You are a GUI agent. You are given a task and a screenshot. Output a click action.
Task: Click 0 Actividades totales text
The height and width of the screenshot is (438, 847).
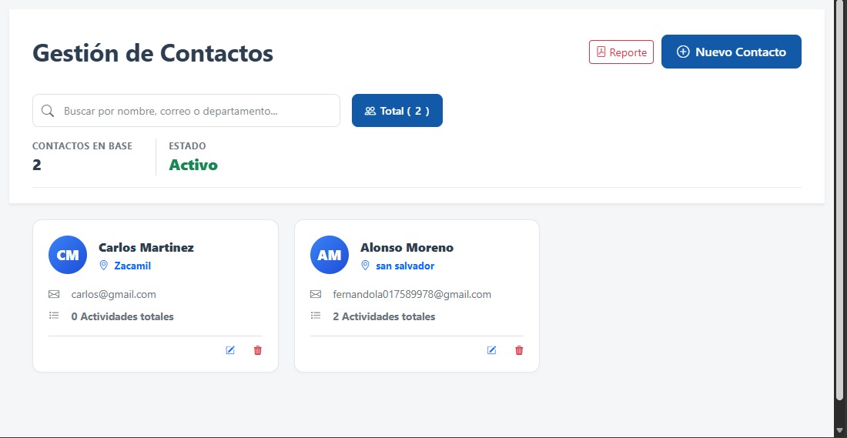tap(122, 316)
